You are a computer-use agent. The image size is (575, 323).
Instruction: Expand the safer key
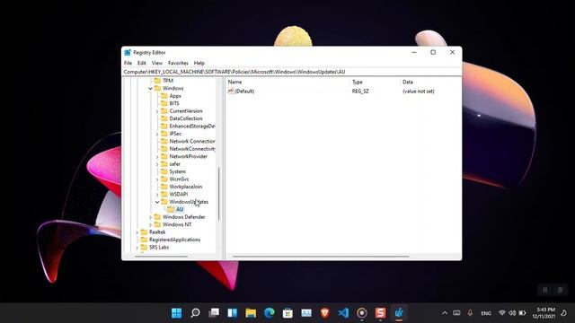click(x=157, y=164)
